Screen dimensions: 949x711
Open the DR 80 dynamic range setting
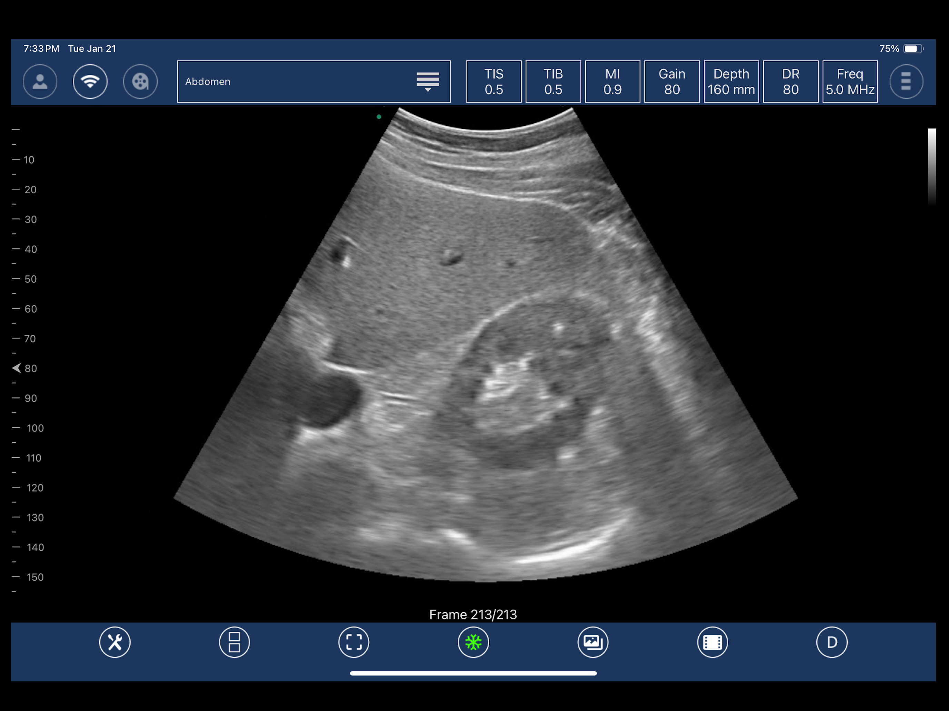point(790,81)
